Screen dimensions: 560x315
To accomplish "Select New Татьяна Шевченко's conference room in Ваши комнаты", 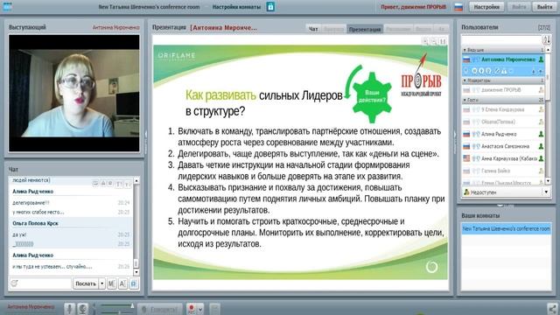I will (506, 228).
